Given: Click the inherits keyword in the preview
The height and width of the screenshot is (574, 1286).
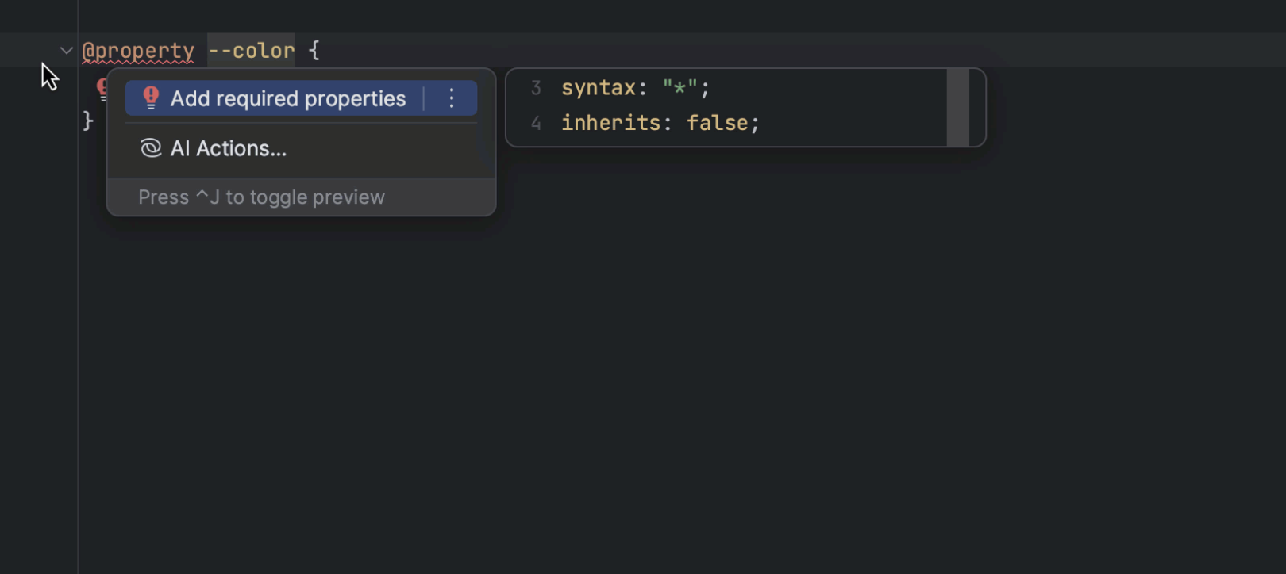Looking at the screenshot, I should pos(610,123).
